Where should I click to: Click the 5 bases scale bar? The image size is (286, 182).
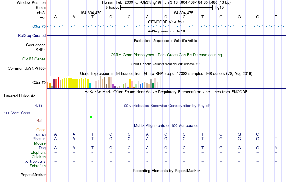pyautogui.click(x=166, y=8)
